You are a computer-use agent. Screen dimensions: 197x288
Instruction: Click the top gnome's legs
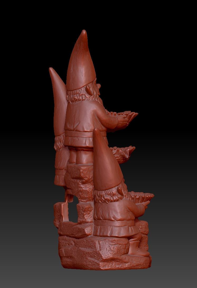click(x=82, y=155)
